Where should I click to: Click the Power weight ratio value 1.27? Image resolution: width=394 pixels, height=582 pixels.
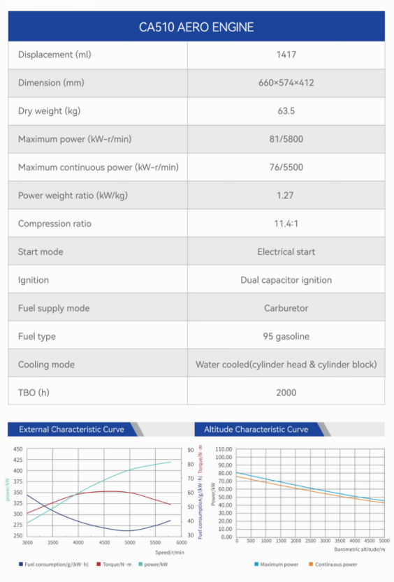285,196
